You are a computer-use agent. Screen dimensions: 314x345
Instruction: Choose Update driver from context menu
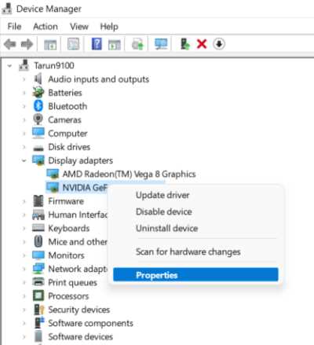tap(162, 195)
